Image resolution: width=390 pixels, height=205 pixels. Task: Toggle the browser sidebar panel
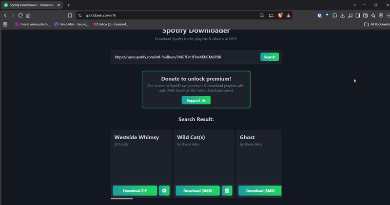(358, 16)
